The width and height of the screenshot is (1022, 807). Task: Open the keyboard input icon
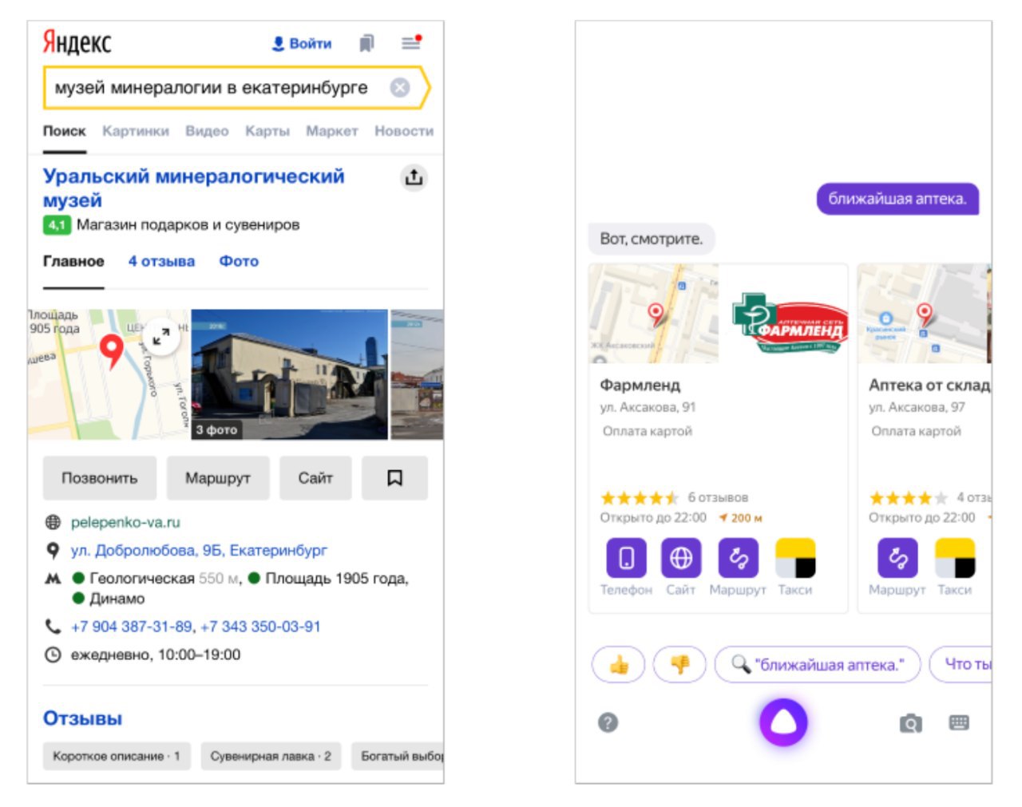(x=959, y=722)
